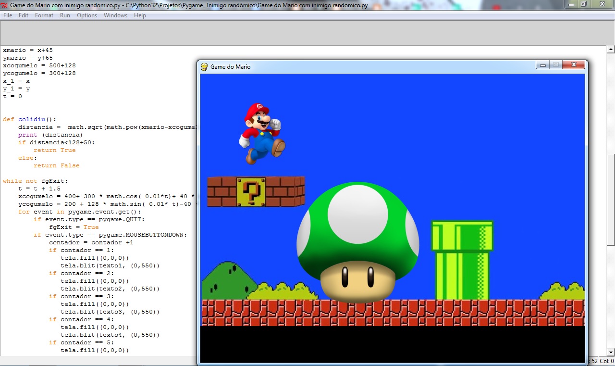This screenshot has width=615, height=366.
Task: Click the 'def colidiu():' line
Action: click(x=30, y=119)
